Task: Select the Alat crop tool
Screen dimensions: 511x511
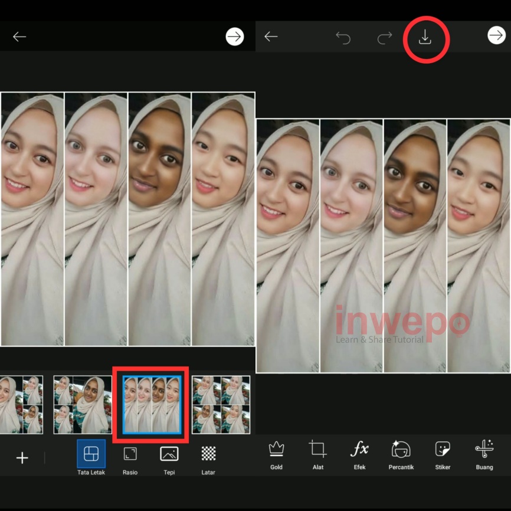Action: click(317, 454)
